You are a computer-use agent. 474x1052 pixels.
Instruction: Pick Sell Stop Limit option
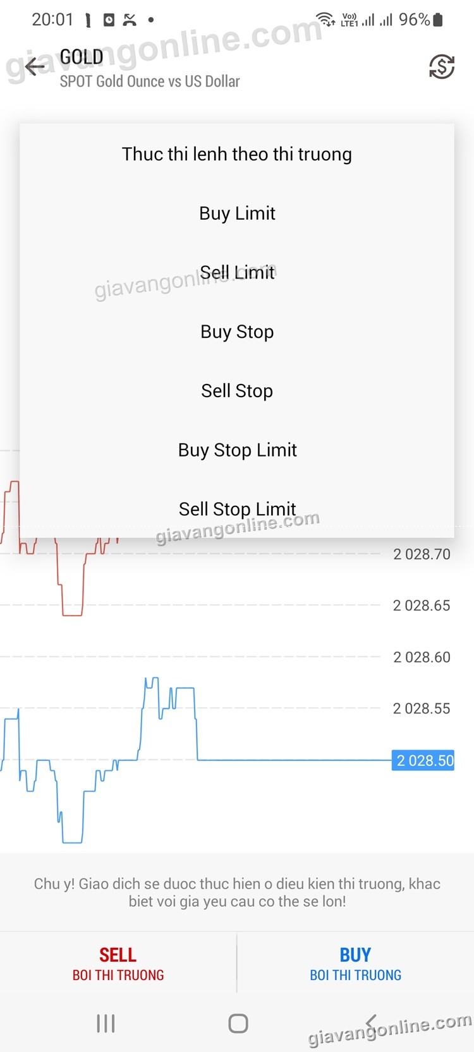(237, 508)
